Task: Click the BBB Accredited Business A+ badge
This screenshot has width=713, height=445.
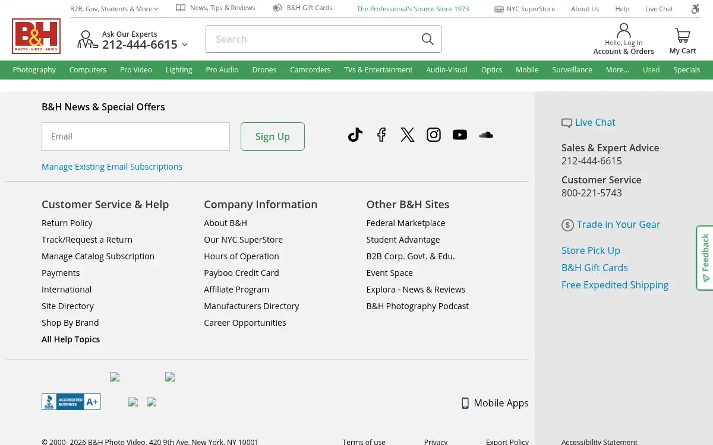Action: pos(71,402)
